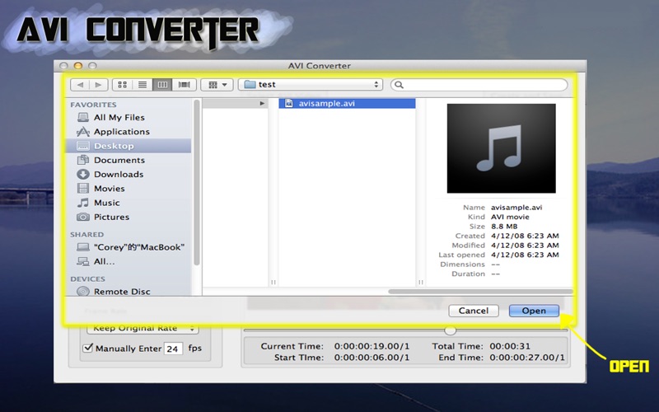Click the fps input field showing 24
This screenshot has width=659, height=412.
173,349
